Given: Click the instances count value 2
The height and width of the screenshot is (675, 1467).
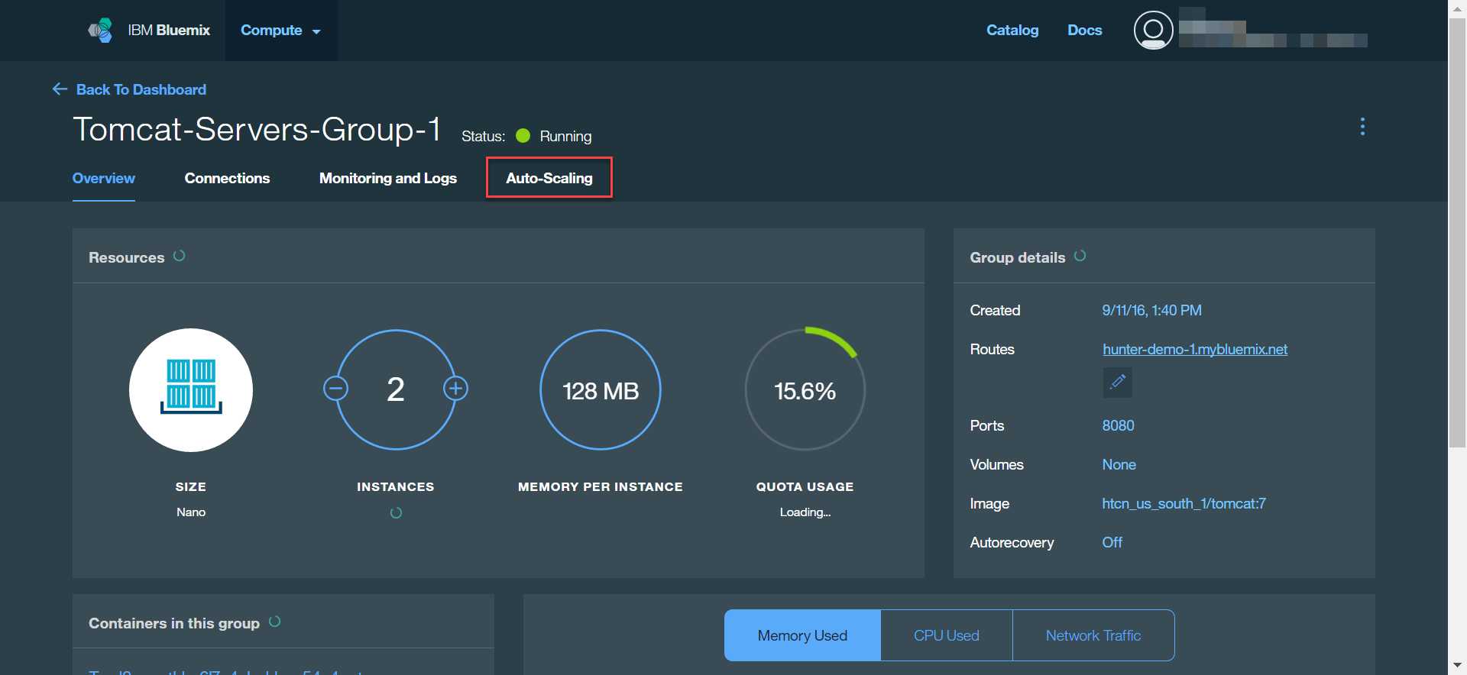Looking at the screenshot, I should 396,389.
